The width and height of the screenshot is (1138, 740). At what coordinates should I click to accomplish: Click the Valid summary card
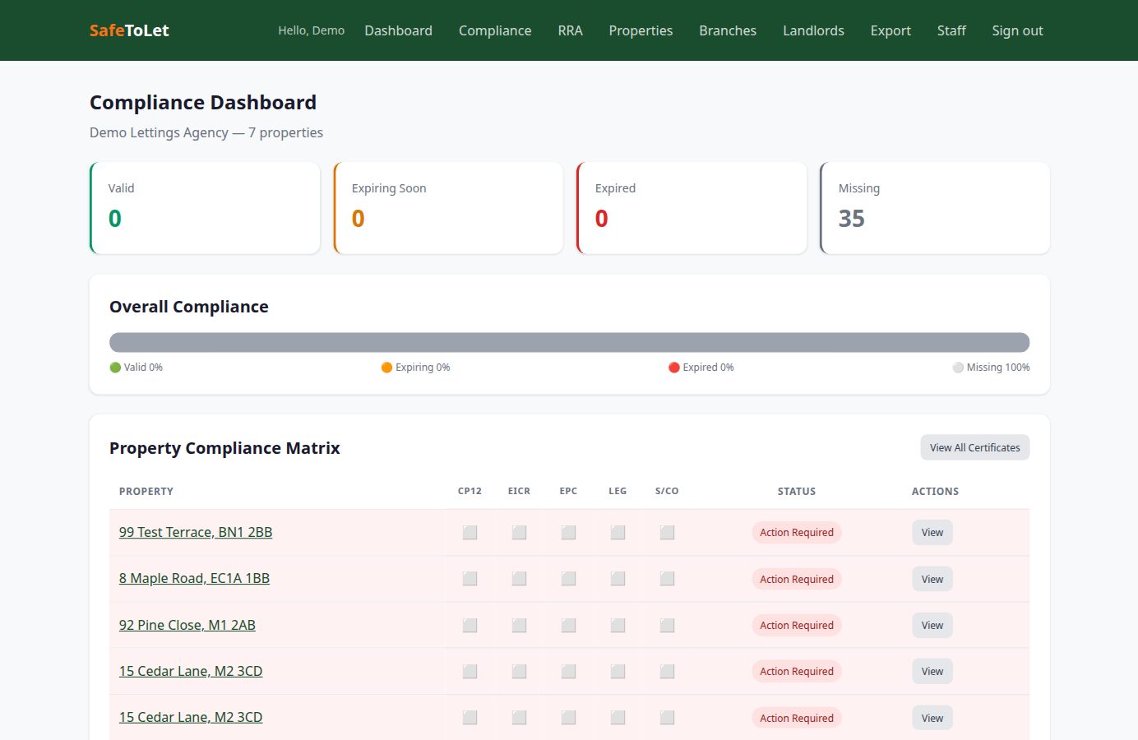tap(205, 208)
